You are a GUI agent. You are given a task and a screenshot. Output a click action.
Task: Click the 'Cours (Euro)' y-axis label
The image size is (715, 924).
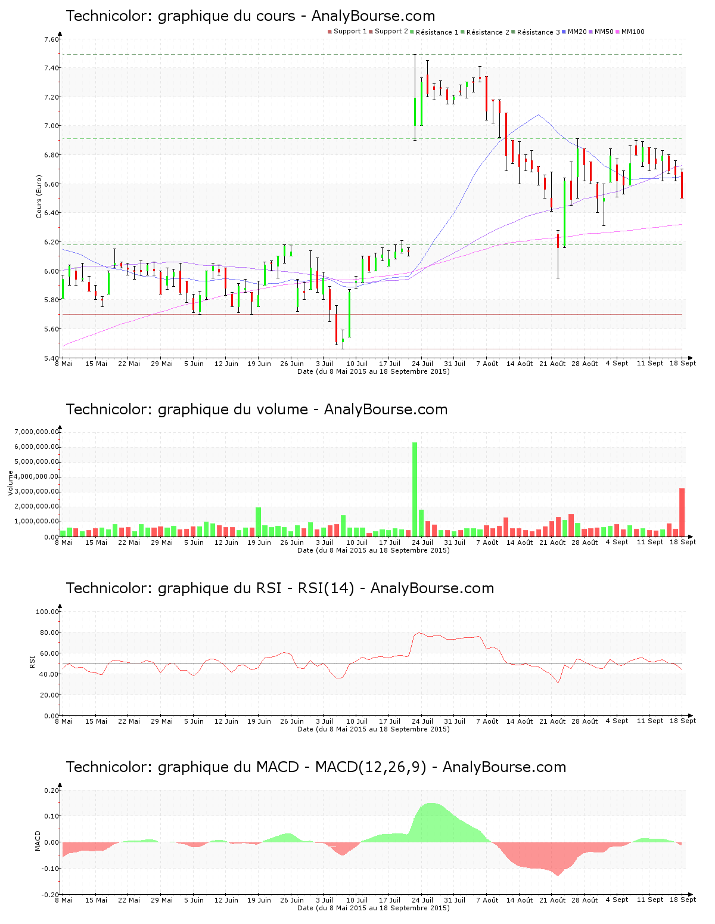pos(39,196)
